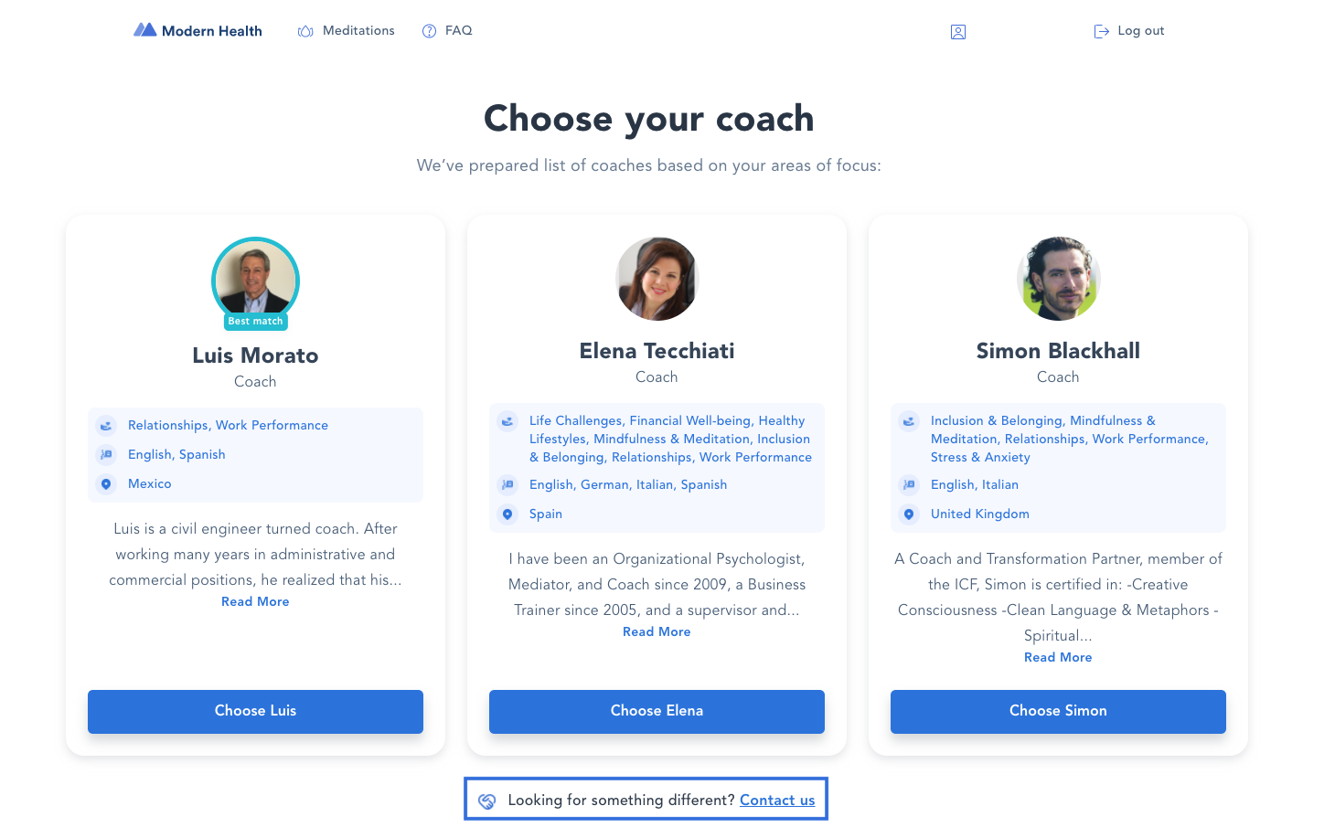
Task: Expand Simon Blackhall's bio with Read More
Action: (1058, 657)
